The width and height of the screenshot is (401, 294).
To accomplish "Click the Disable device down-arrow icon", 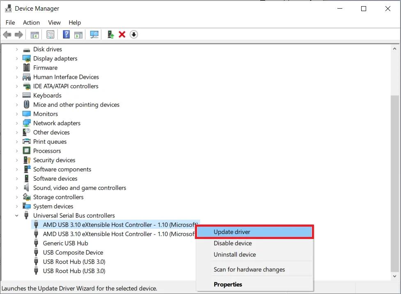I will click(134, 34).
